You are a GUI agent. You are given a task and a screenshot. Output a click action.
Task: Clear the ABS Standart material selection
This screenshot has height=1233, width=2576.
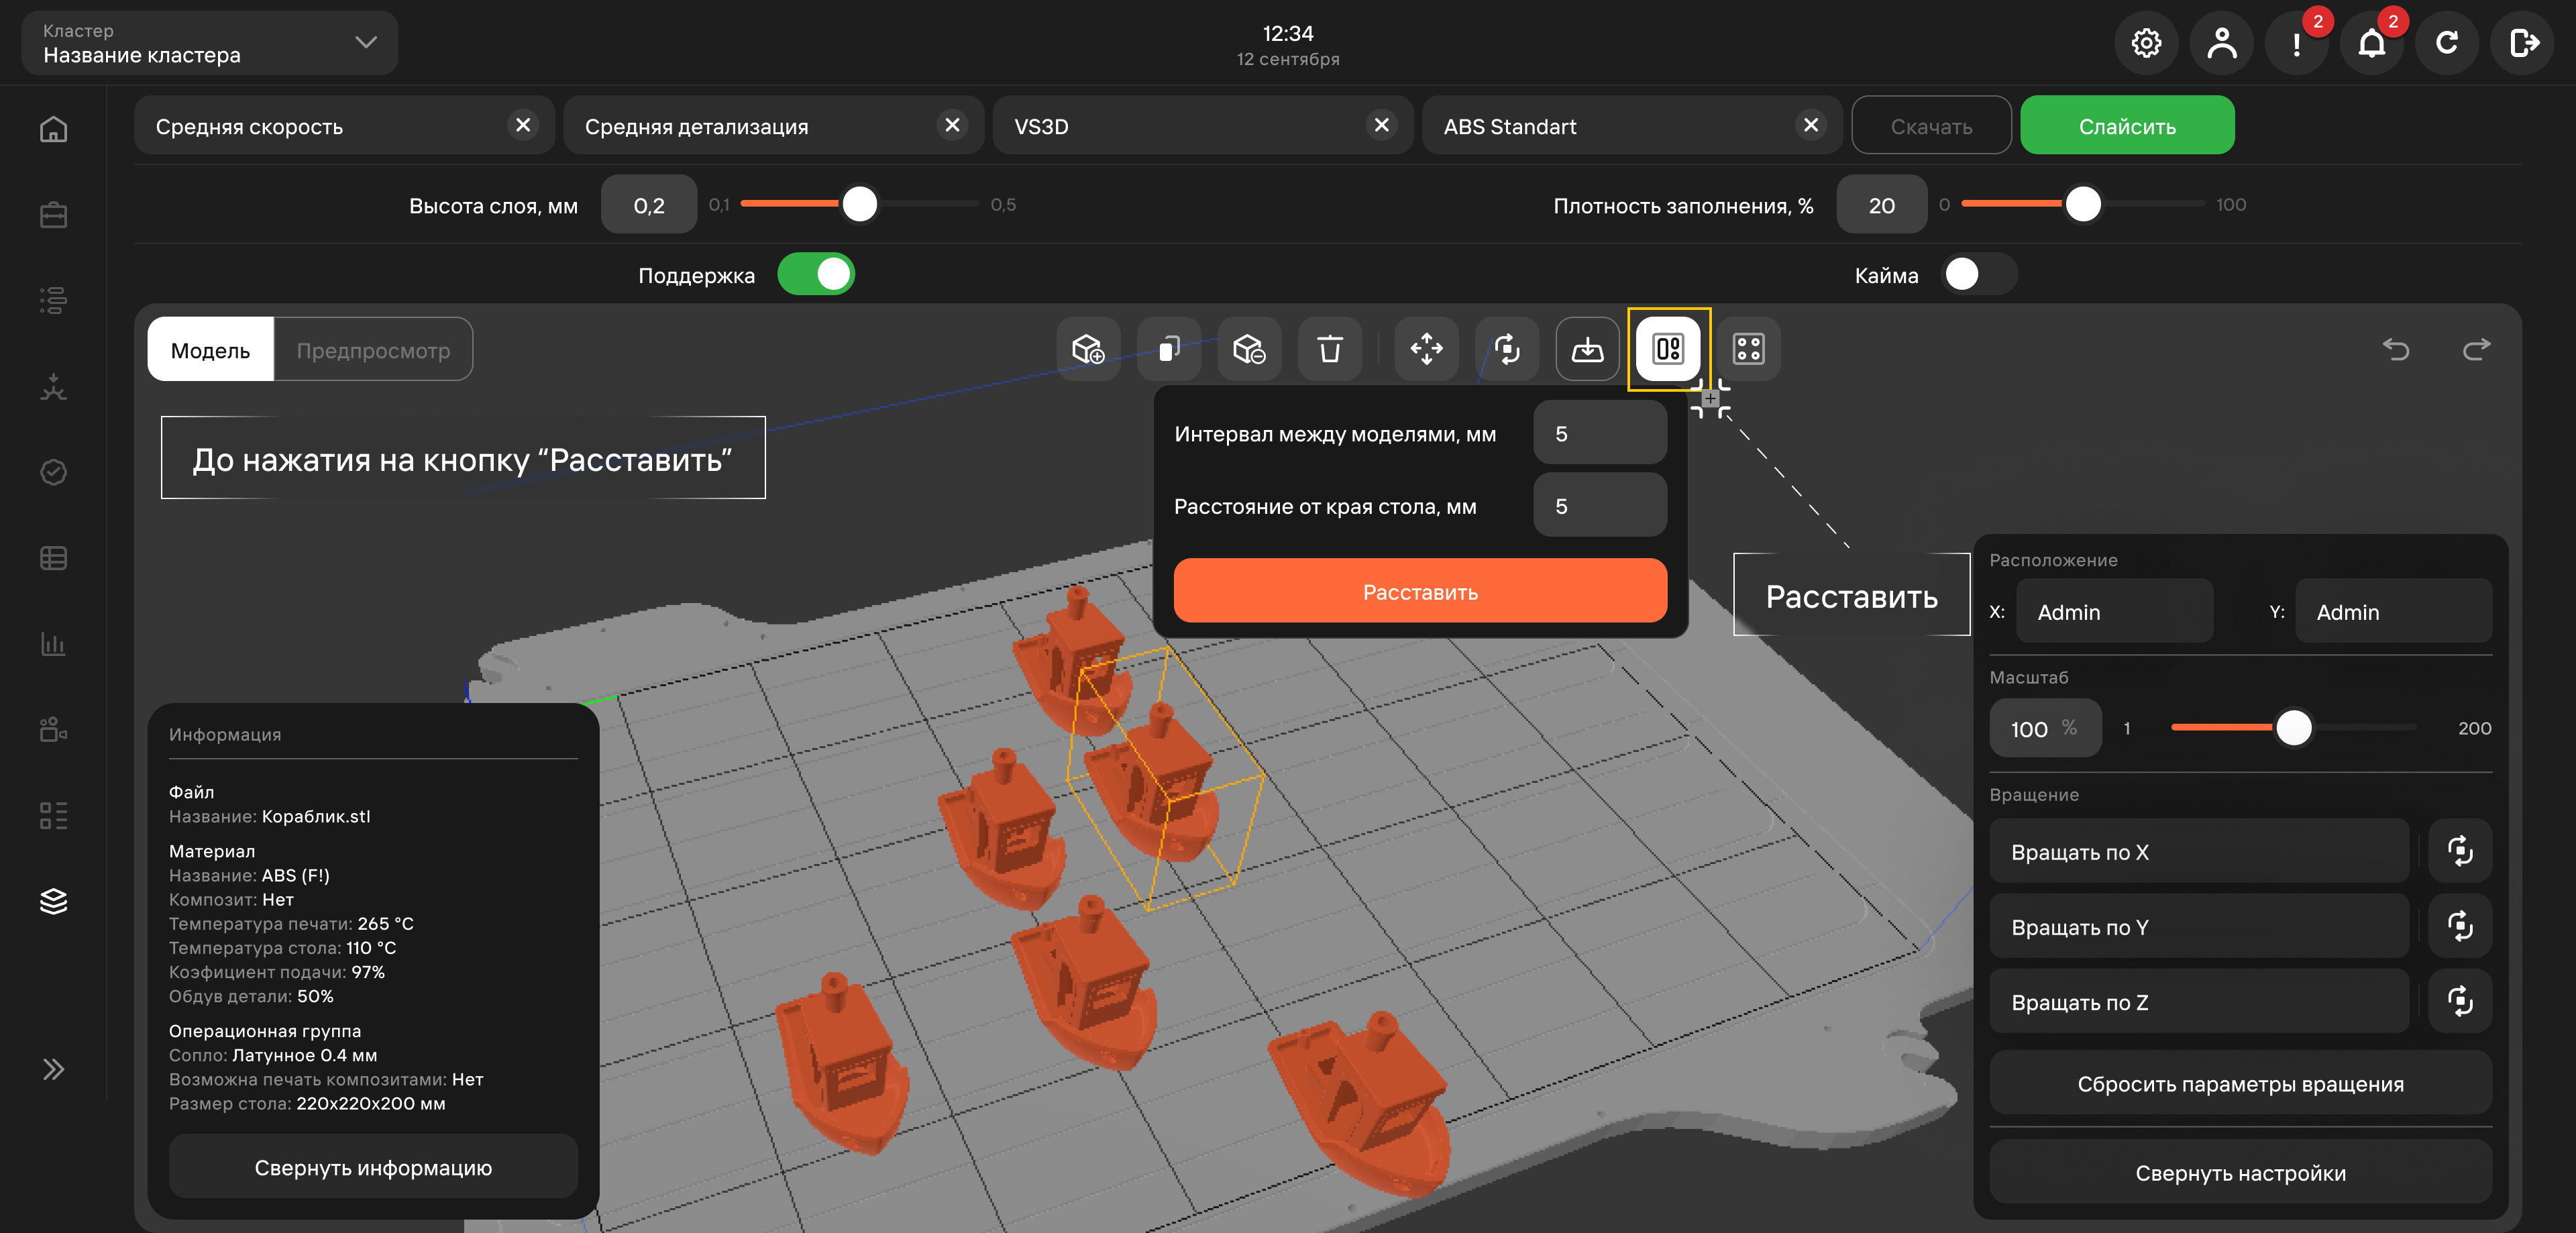tap(1810, 125)
